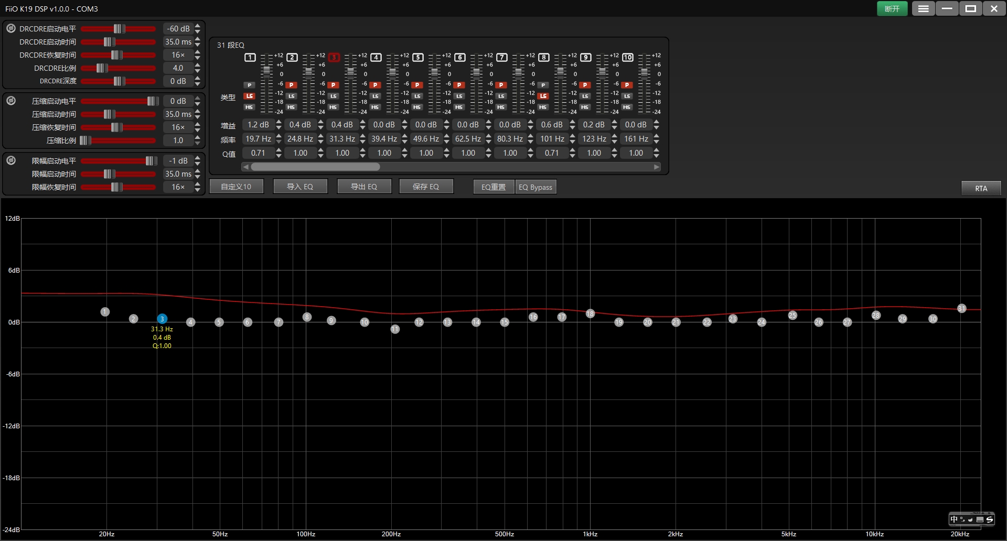Set band 1 to HS filter
The width and height of the screenshot is (1007, 541).
[x=250, y=107]
